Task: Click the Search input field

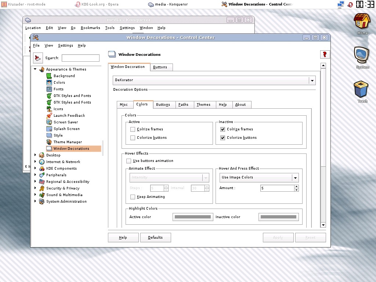Action: pos(80,58)
